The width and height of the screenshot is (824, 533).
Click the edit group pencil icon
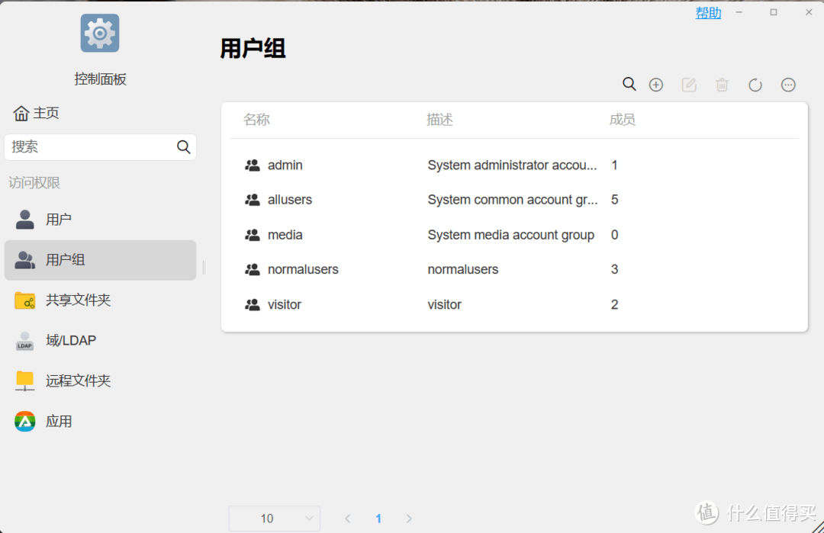pos(689,85)
